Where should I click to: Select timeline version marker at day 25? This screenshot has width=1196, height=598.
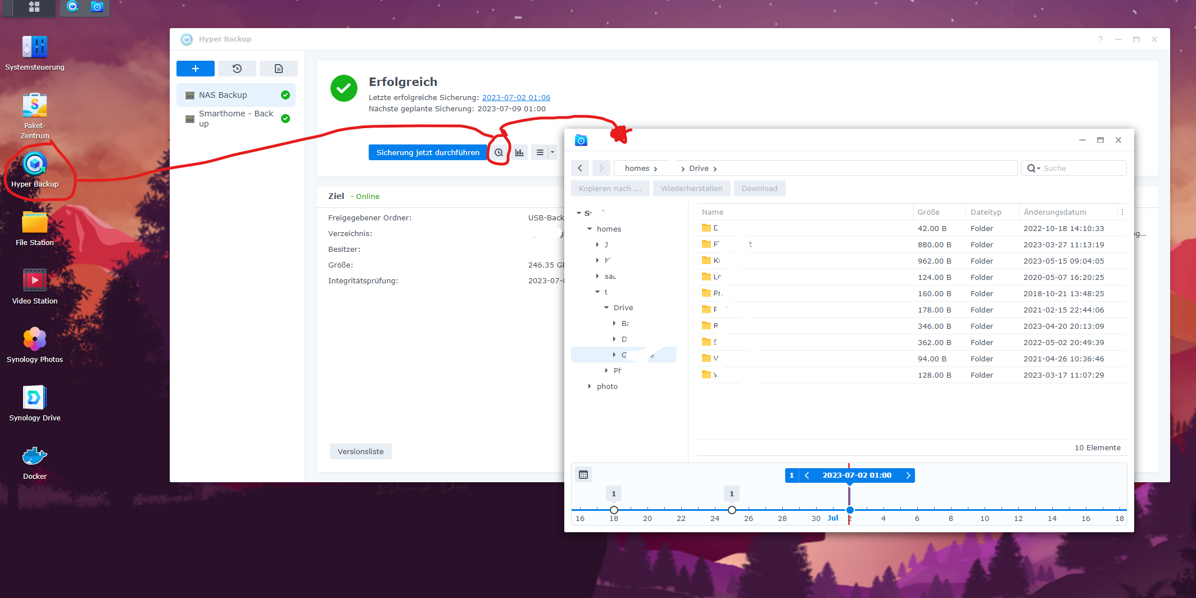click(732, 510)
